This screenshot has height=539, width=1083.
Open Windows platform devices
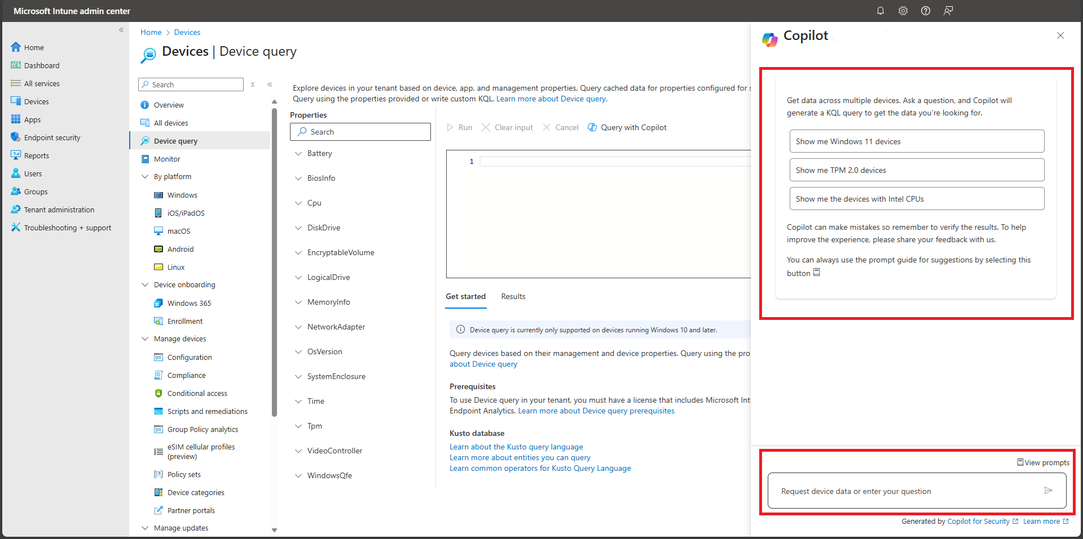point(182,195)
